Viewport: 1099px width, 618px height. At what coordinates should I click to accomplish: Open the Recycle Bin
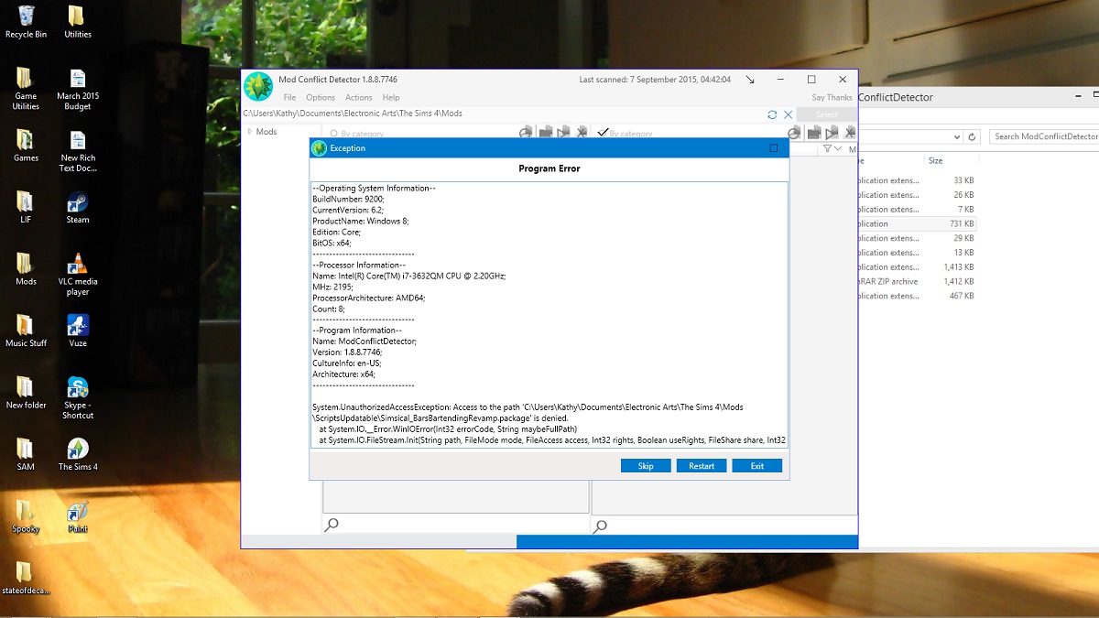(x=26, y=20)
